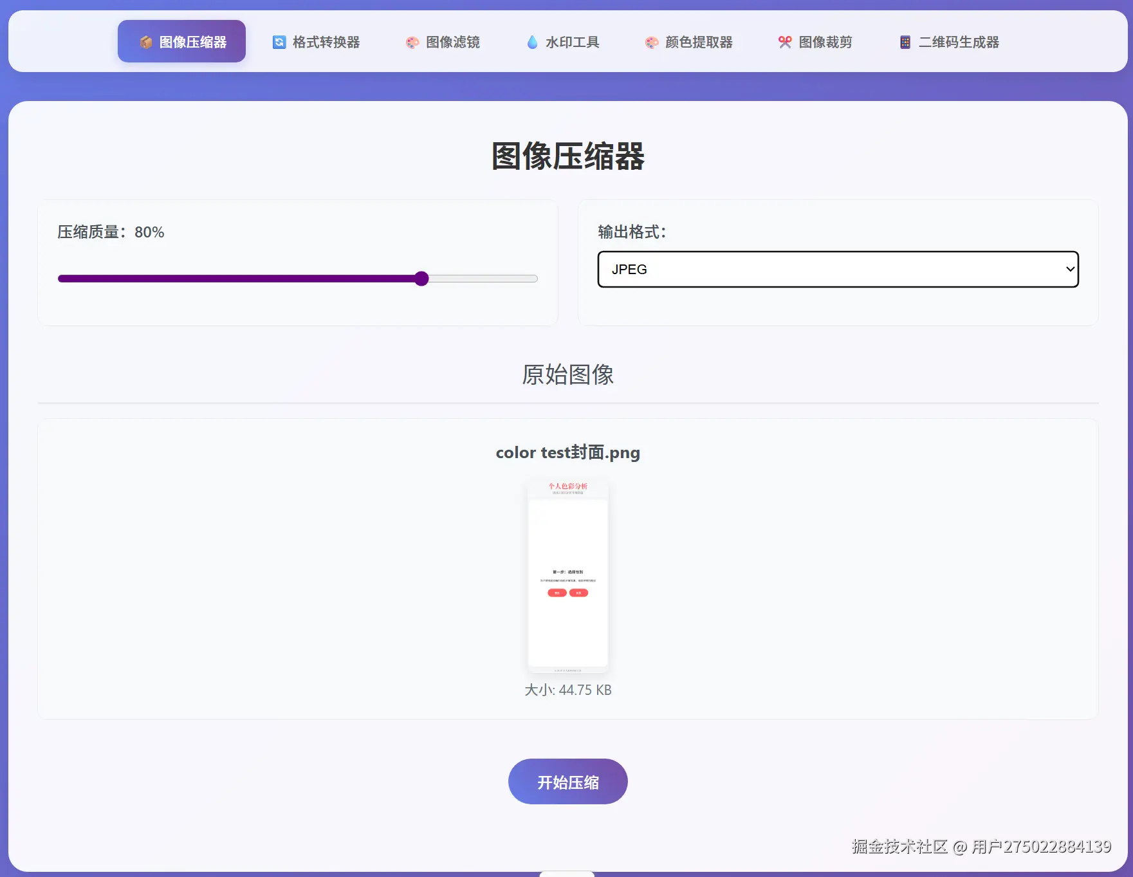Adjust the 压缩质量 quality slider

coord(421,278)
